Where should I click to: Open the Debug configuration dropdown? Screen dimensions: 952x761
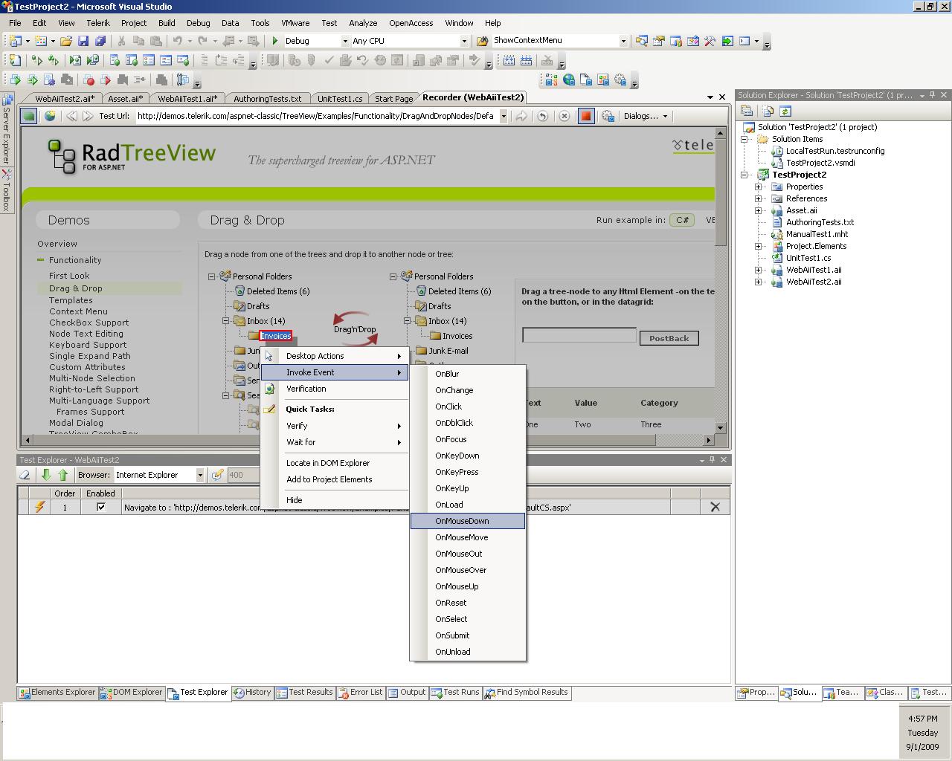pyautogui.click(x=344, y=41)
